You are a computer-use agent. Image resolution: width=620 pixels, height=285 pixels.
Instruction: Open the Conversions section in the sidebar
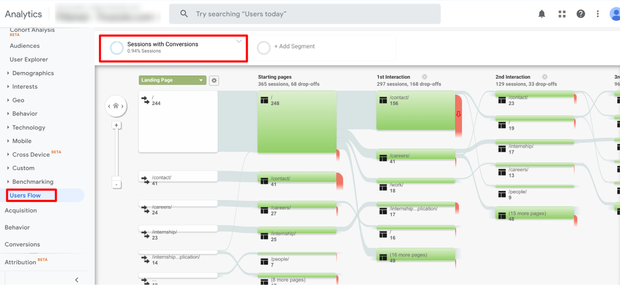pyautogui.click(x=22, y=244)
